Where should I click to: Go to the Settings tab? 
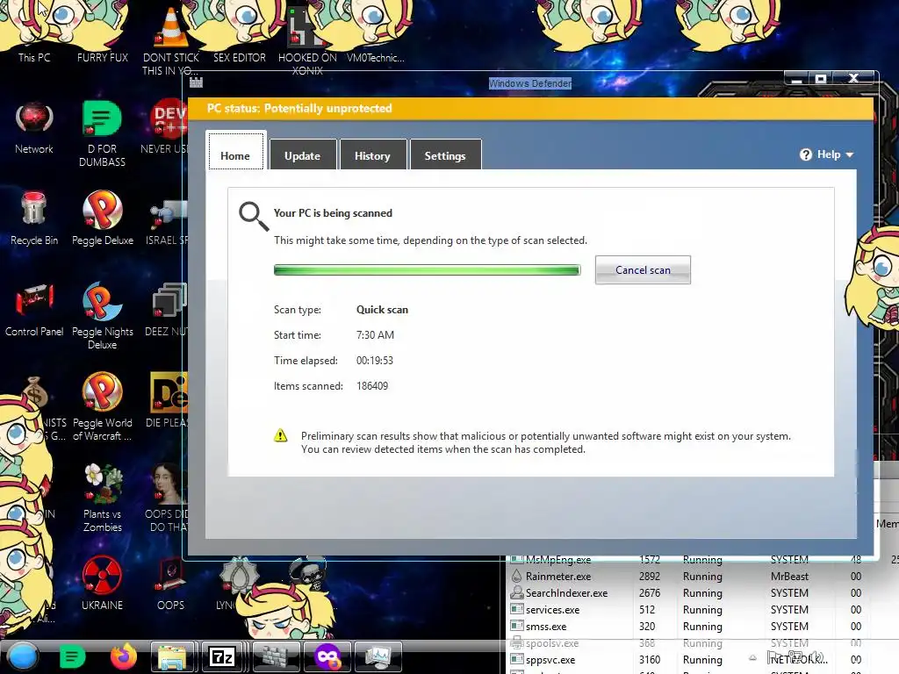tap(445, 154)
